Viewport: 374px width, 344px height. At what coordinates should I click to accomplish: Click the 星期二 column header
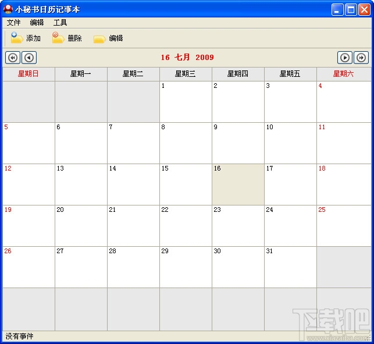coord(133,74)
